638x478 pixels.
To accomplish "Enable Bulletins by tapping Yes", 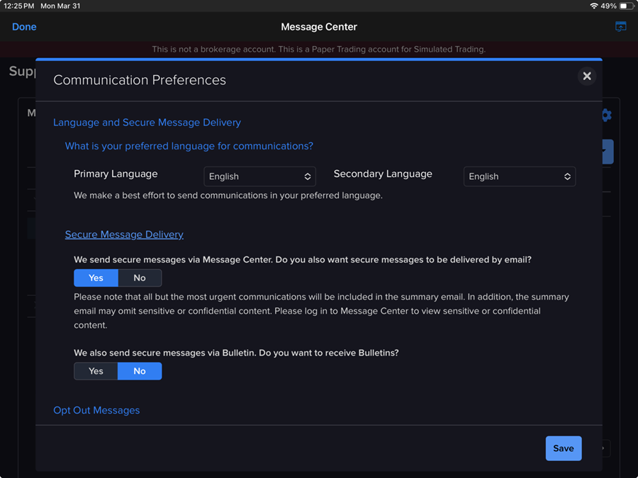I will tap(96, 370).
